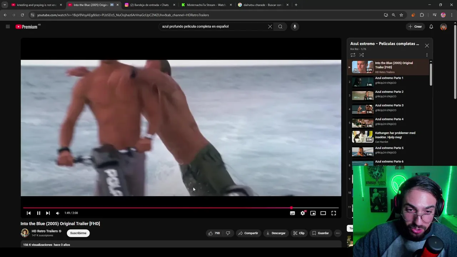
Task: Switch to theater mode
Action: point(323,213)
